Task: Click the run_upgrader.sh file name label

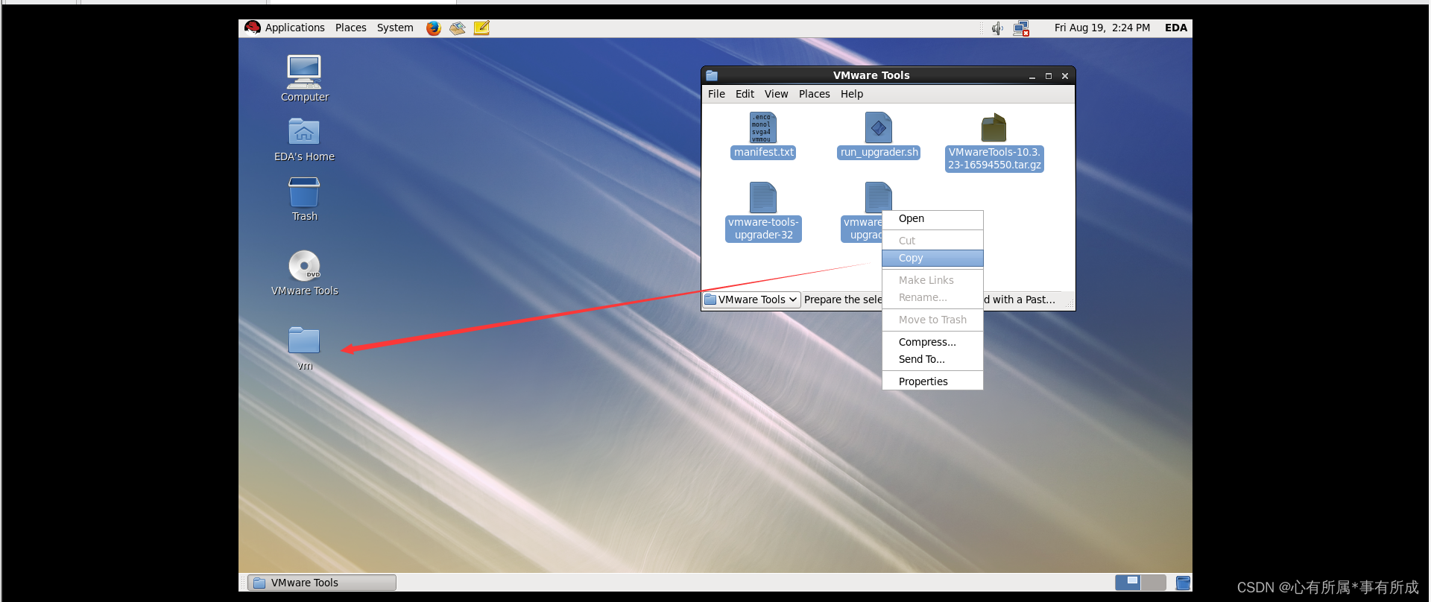Action: pos(879,152)
